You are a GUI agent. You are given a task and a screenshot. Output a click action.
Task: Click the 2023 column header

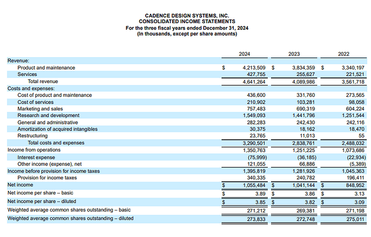[x=294, y=54]
